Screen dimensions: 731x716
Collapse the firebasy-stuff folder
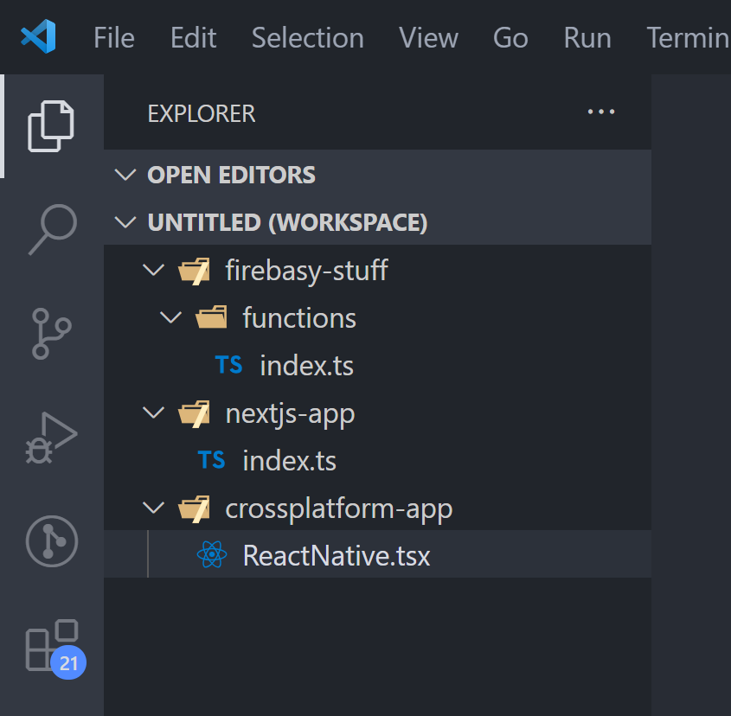coord(306,271)
